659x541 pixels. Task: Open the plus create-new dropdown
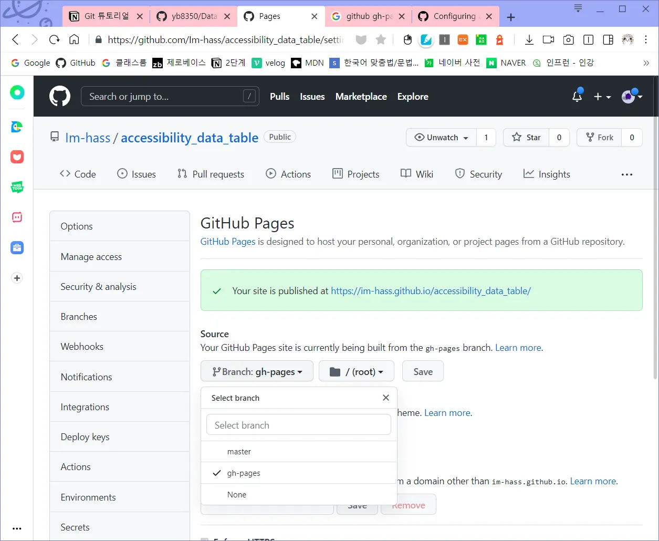point(602,97)
